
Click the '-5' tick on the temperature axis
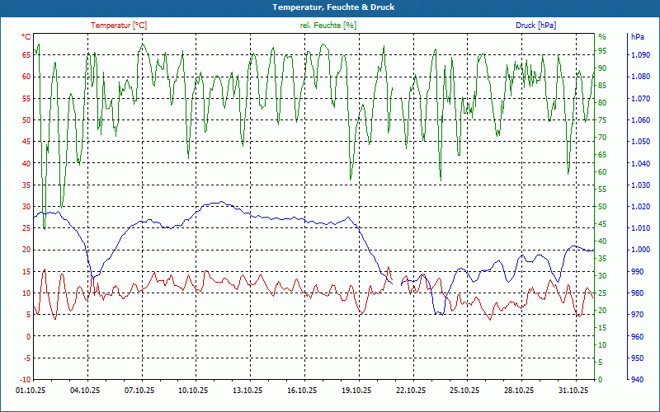(x=26, y=358)
